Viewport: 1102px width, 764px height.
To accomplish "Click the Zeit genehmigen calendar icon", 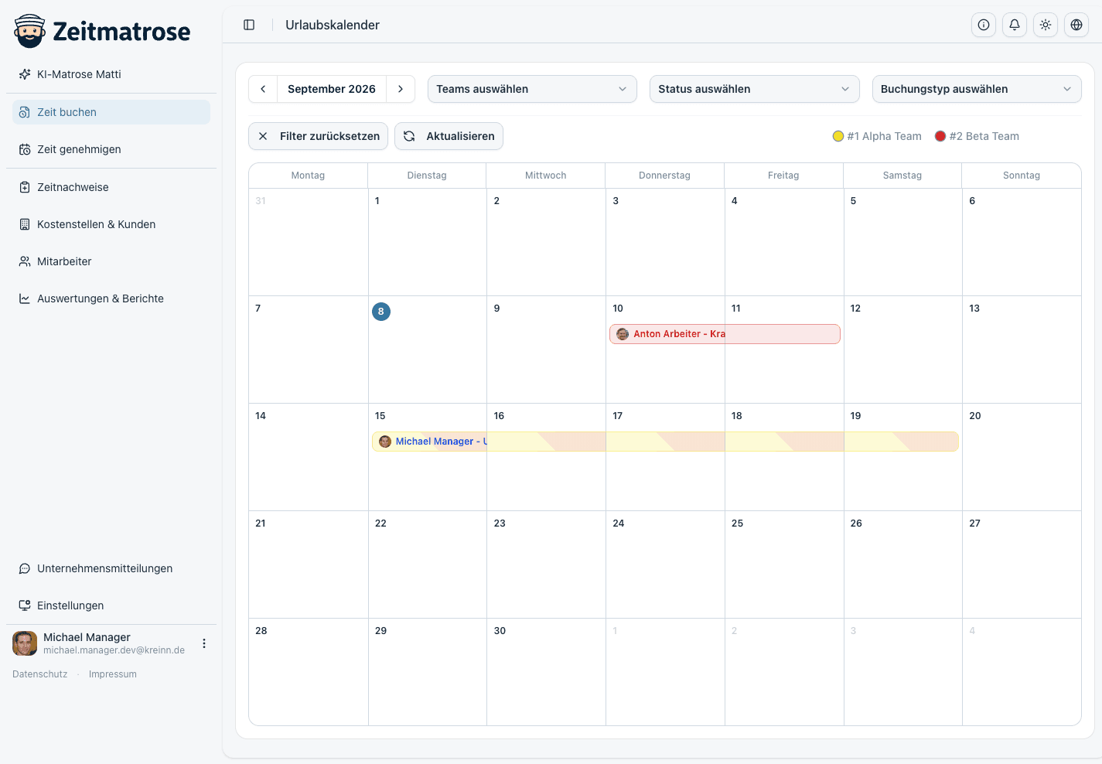I will tap(25, 149).
